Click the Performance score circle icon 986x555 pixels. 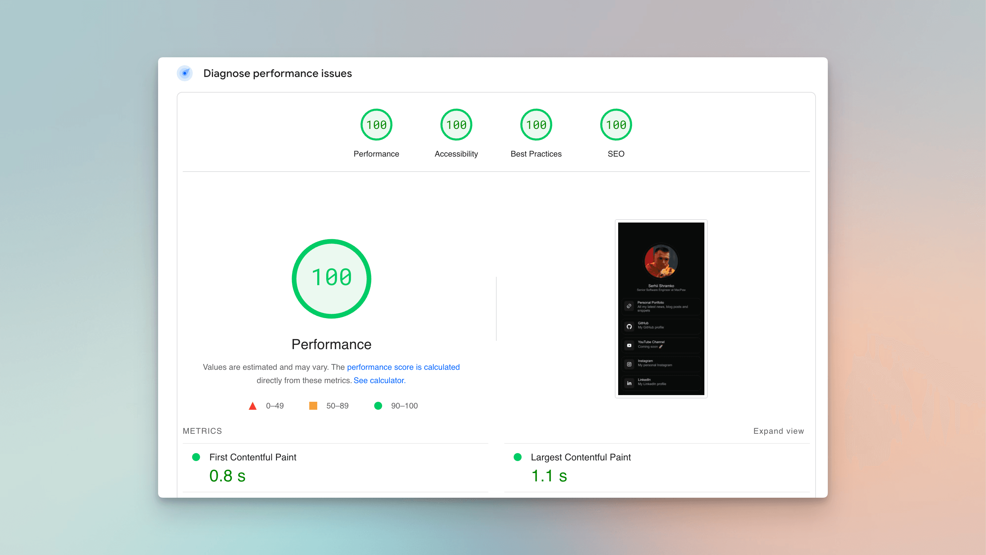(376, 125)
